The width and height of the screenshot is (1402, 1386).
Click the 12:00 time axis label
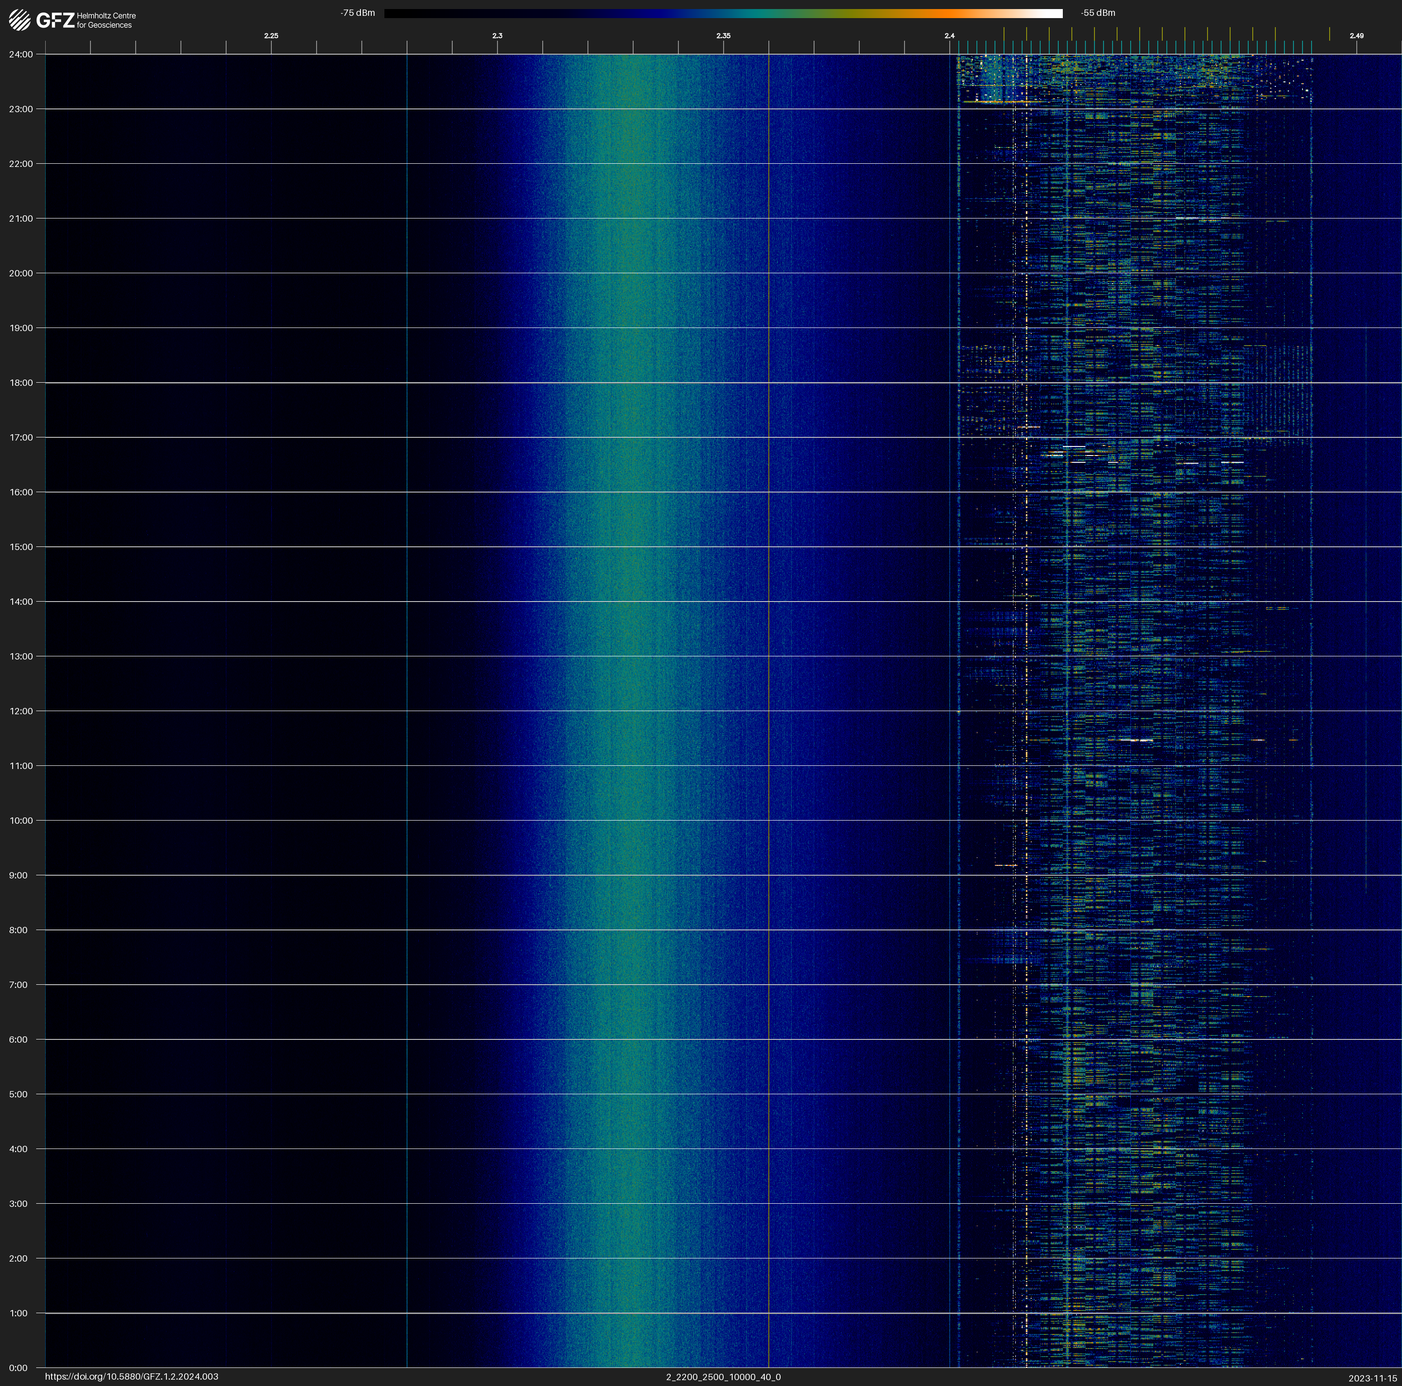point(21,711)
